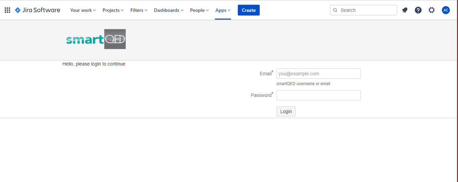
Task: Expand the Projects dropdown
Action: (x=113, y=10)
